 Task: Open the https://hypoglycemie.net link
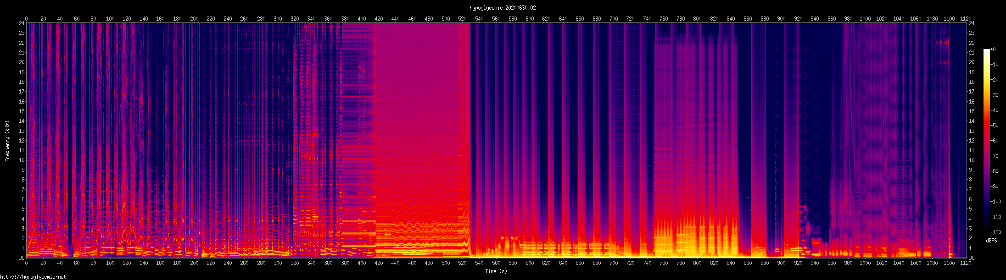pos(33,277)
